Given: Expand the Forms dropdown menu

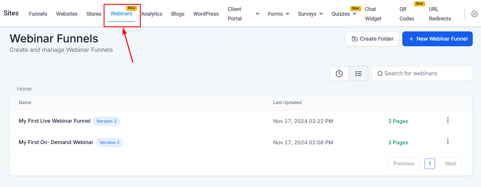Looking at the screenshot, I should click(279, 14).
